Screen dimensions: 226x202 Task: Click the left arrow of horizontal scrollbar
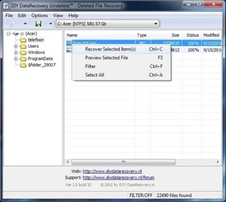pos(68,162)
